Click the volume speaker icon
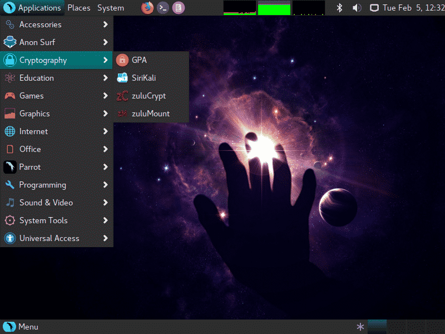 pos(357,8)
